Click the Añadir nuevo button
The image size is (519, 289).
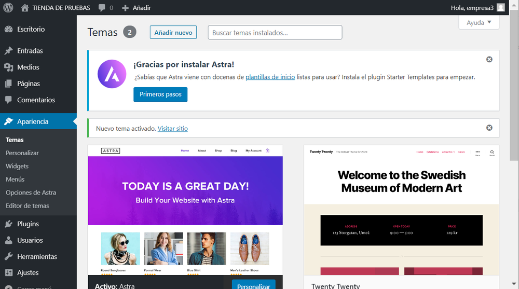(x=173, y=33)
